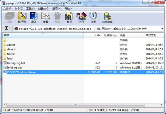The width and height of the screenshot is (166, 114).
Task: Open the 查看 (View) toolbar icon
Action: 46,17
